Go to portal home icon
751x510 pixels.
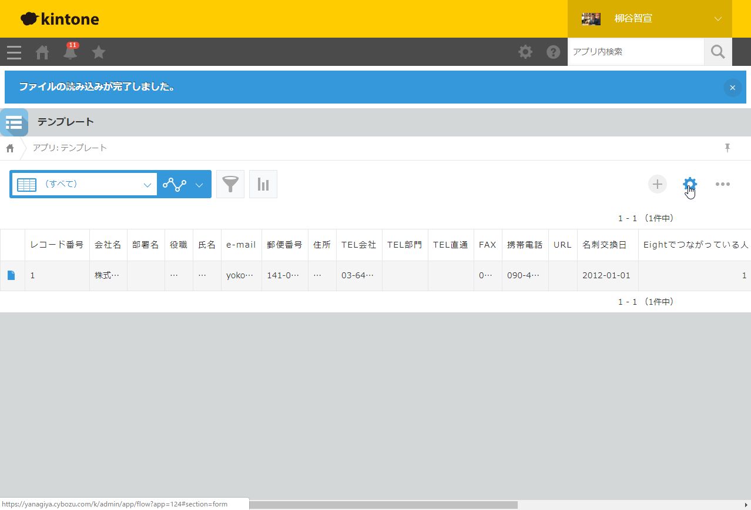pos(42,52)
